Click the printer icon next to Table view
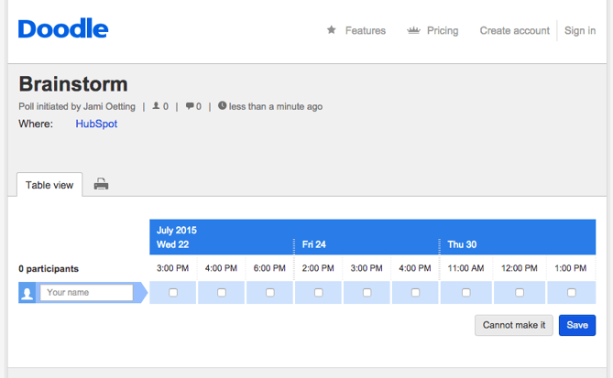Viewport: 613px width, 378px height. [x=102, y=184]
